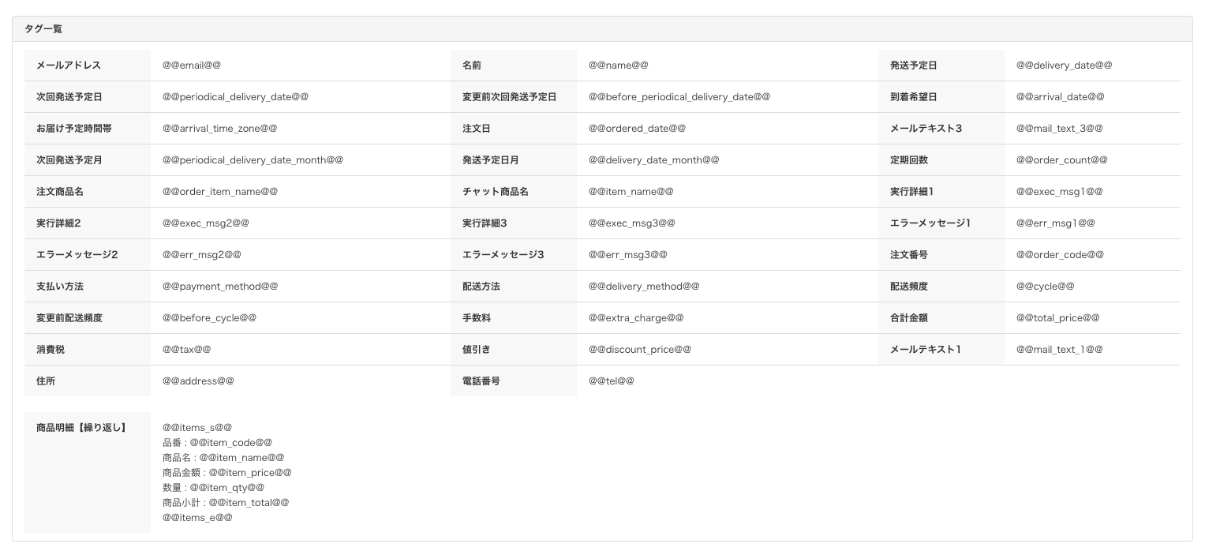Select the 商品小計：@@item_total@@ line

pyautogui.click(x=226, y=503)
